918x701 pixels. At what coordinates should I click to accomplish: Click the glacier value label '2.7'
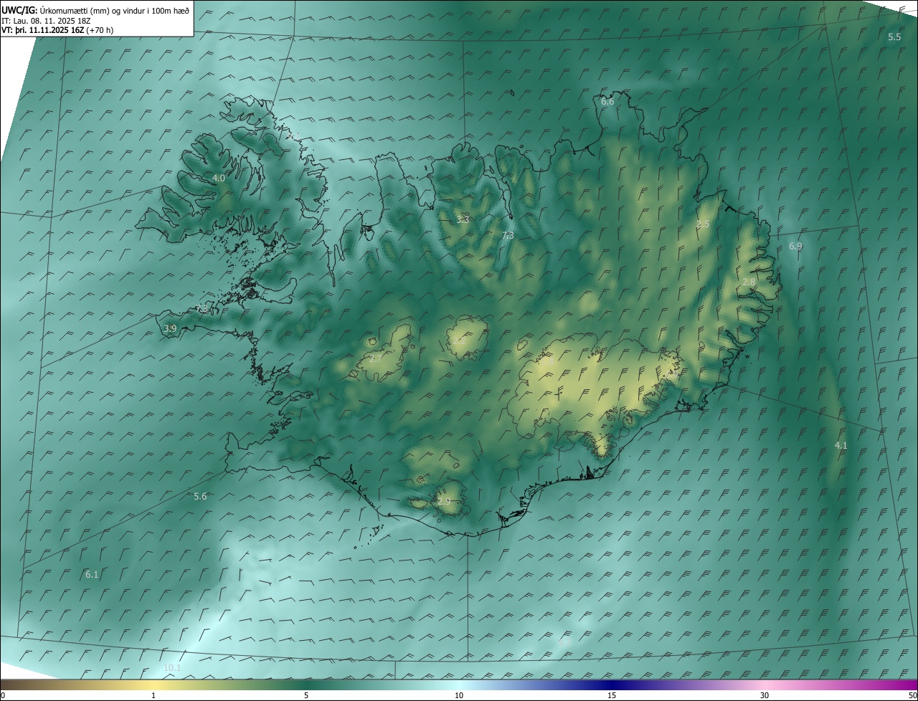[x=376, y=358]
